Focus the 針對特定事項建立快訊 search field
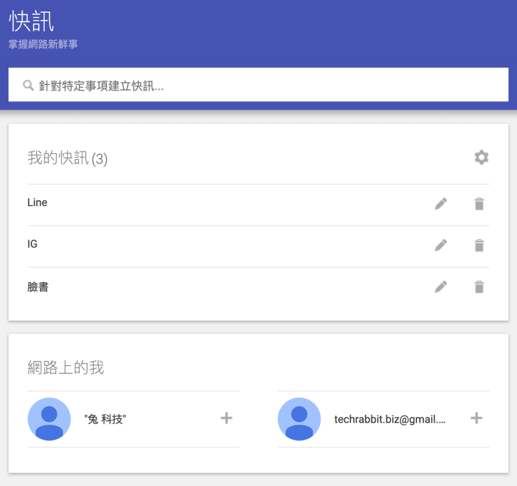The image size is (517, 486). pyautogui.click(x=258, y=85)
